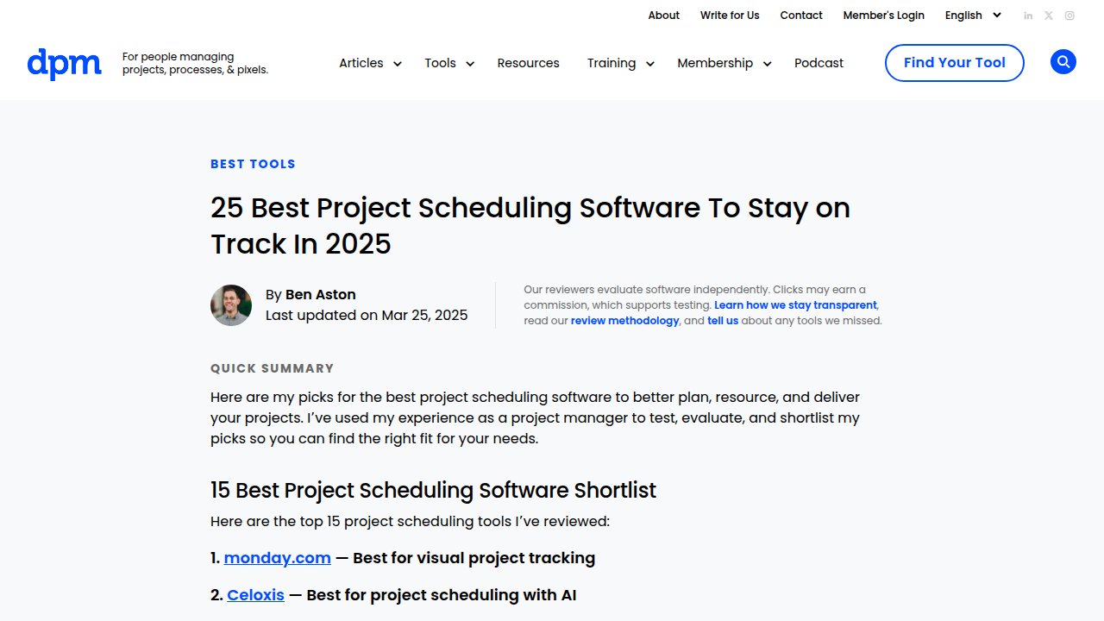Follow the monday.com link
This screenshot has height=621, width=1104.
(x=278, y=558)
